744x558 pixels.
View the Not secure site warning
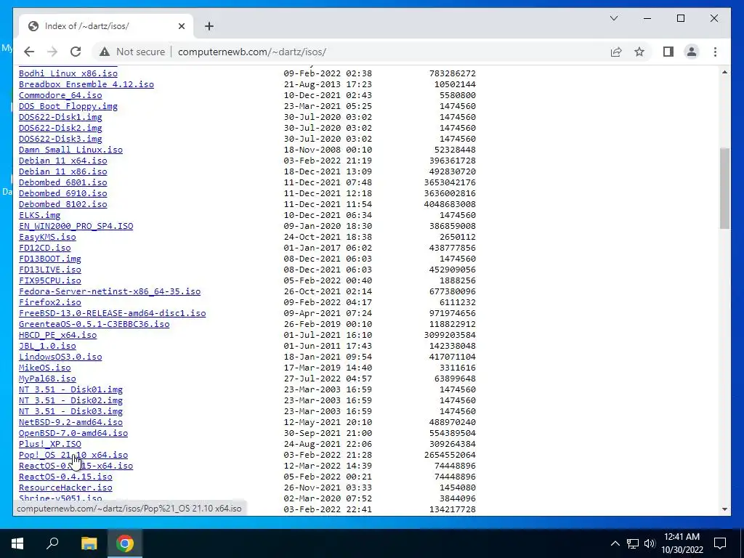pyautogui.click(x=132, y=52)
